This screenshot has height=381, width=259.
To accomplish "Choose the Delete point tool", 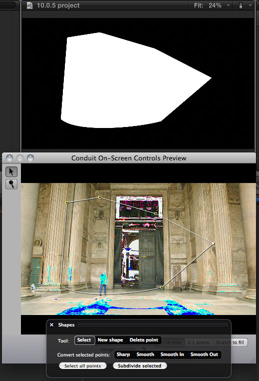I will click(144, 340).
